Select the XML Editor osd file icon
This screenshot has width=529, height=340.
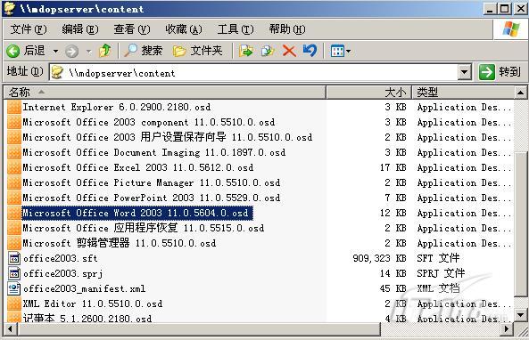coord(14,304)
